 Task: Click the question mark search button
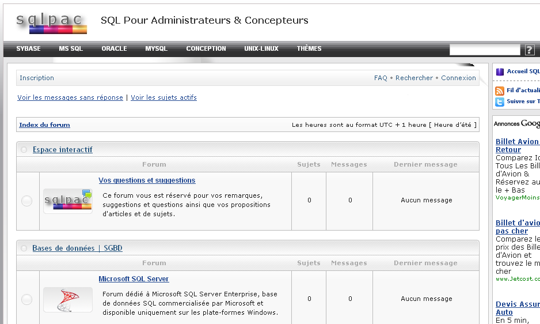(530, 50)
